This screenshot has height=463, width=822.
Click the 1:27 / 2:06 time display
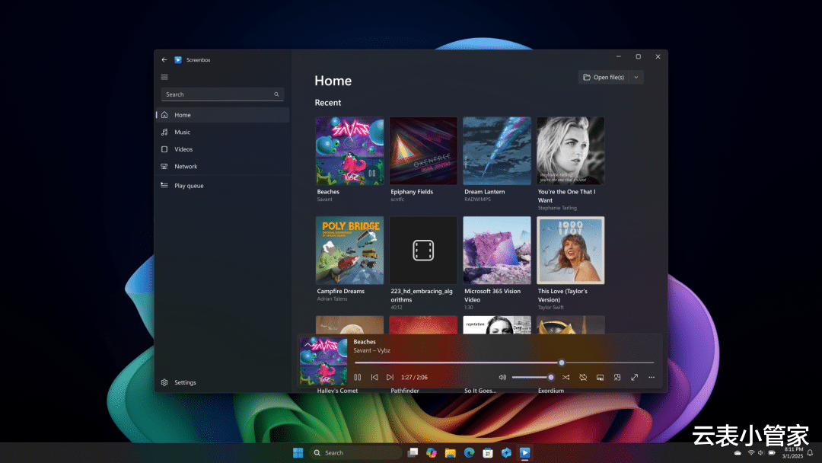(414, 377)
